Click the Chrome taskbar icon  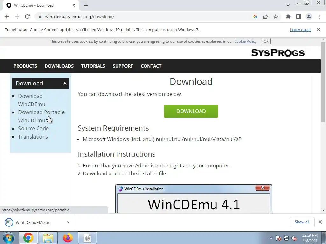(x=28, y=238)
